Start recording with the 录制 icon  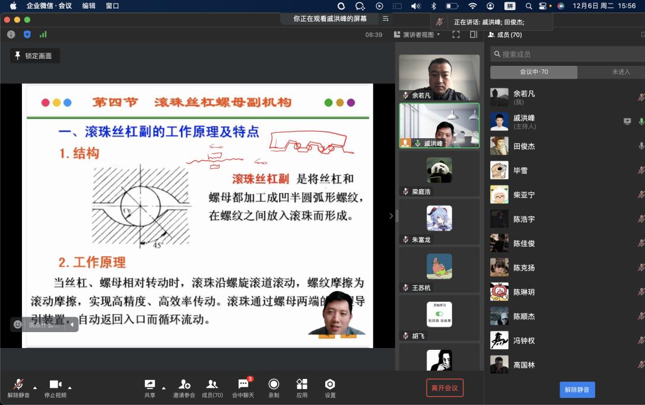273,386
